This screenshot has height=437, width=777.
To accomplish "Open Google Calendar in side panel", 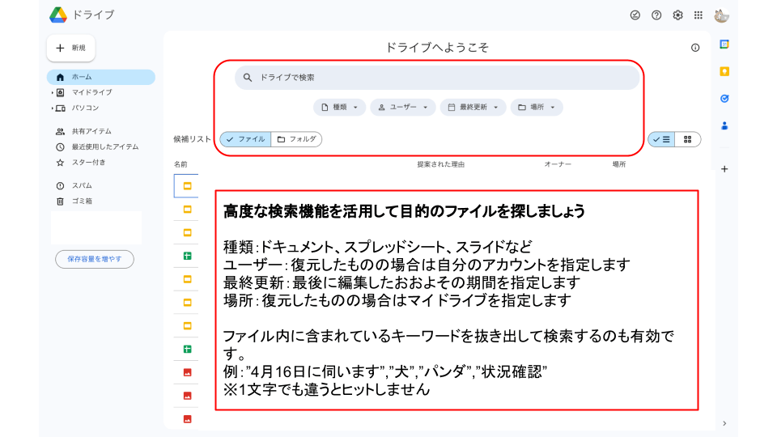I will click(724, 45).
